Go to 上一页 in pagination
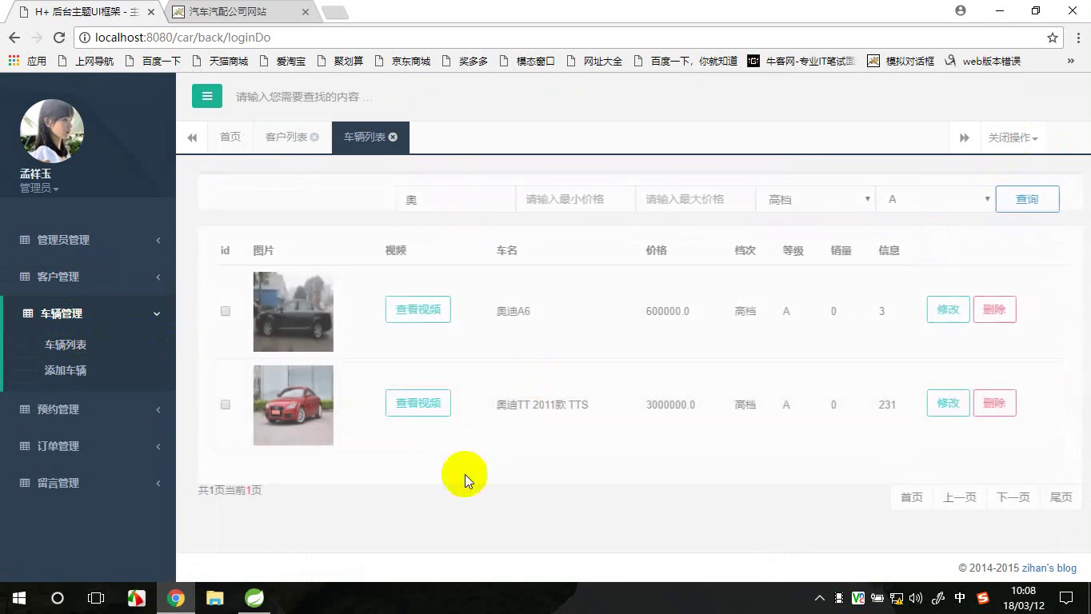The height and width of the screenshot is (614, 1091). 959,497
